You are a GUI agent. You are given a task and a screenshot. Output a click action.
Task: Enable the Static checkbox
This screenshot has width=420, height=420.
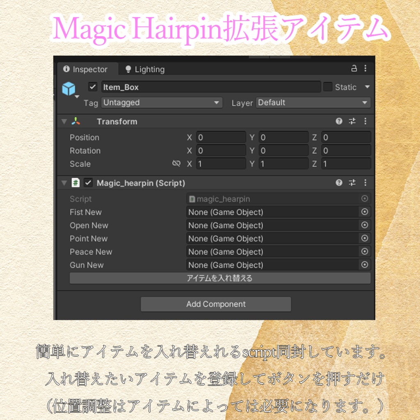pos(327,87)
